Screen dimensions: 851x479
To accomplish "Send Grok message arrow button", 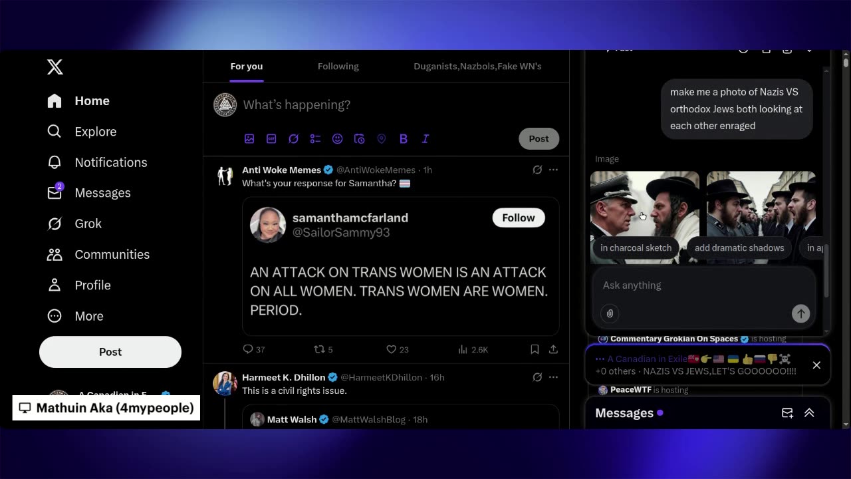I will [800, 313].
